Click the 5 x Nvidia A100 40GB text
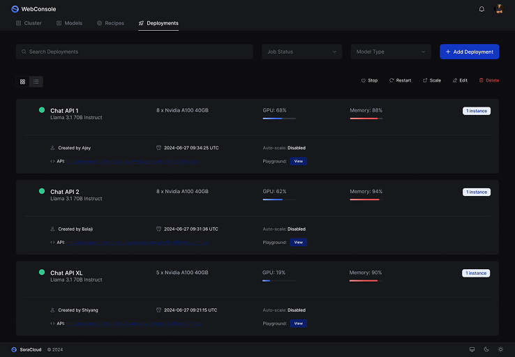The height and width of the screenshot is (357, 515). point(182,273)
